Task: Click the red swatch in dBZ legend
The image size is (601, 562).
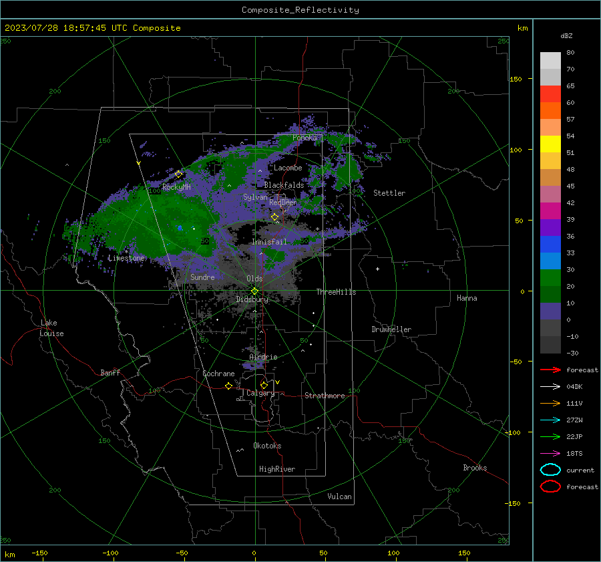Action: [x=550, y=94]
